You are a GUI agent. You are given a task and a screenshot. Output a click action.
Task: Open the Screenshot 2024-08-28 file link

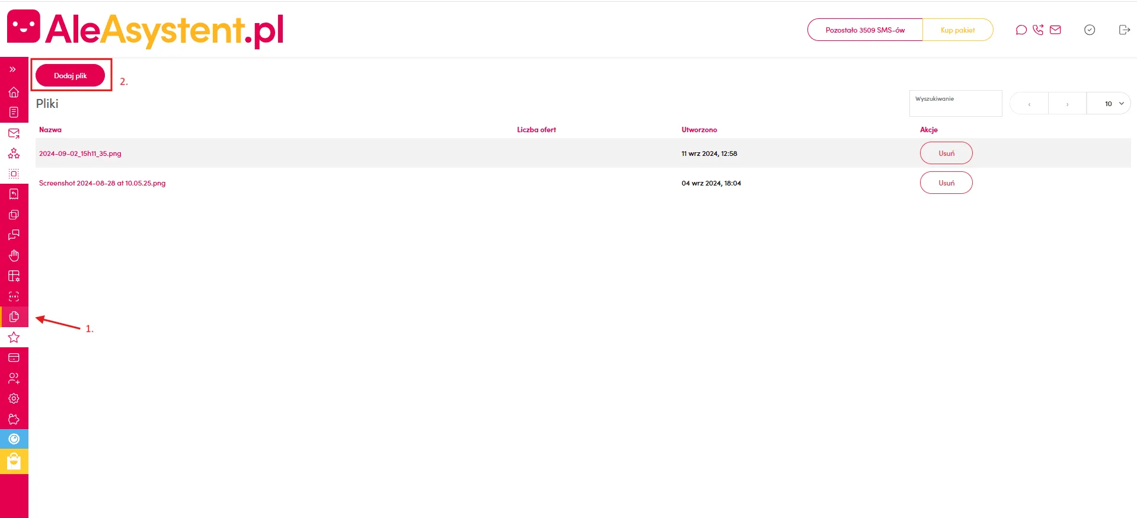click(102, 183)
